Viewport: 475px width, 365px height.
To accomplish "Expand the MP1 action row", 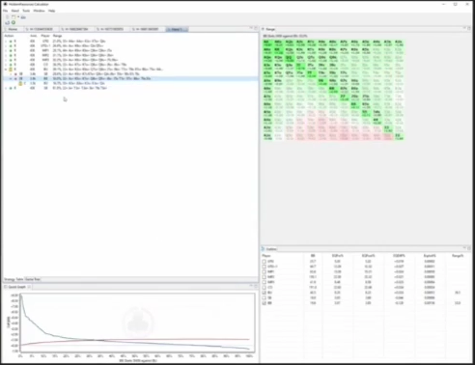I will tap(6, 50).
